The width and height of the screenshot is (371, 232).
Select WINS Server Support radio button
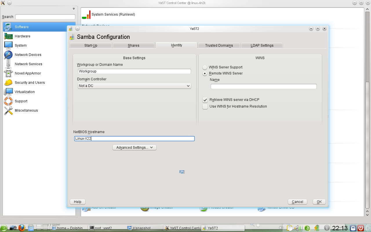click(205, 67)
